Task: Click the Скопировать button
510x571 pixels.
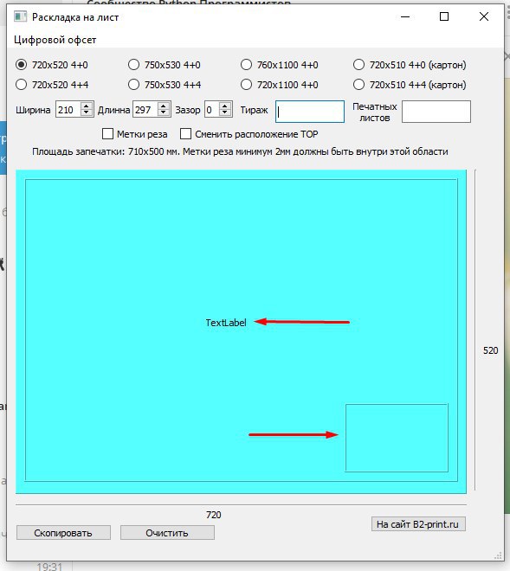Action: (x=63, y=533)
